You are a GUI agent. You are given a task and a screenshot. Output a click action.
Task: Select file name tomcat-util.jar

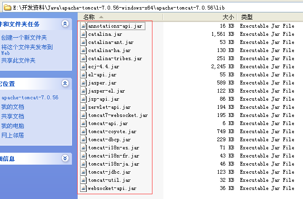(x=110, y=180)
